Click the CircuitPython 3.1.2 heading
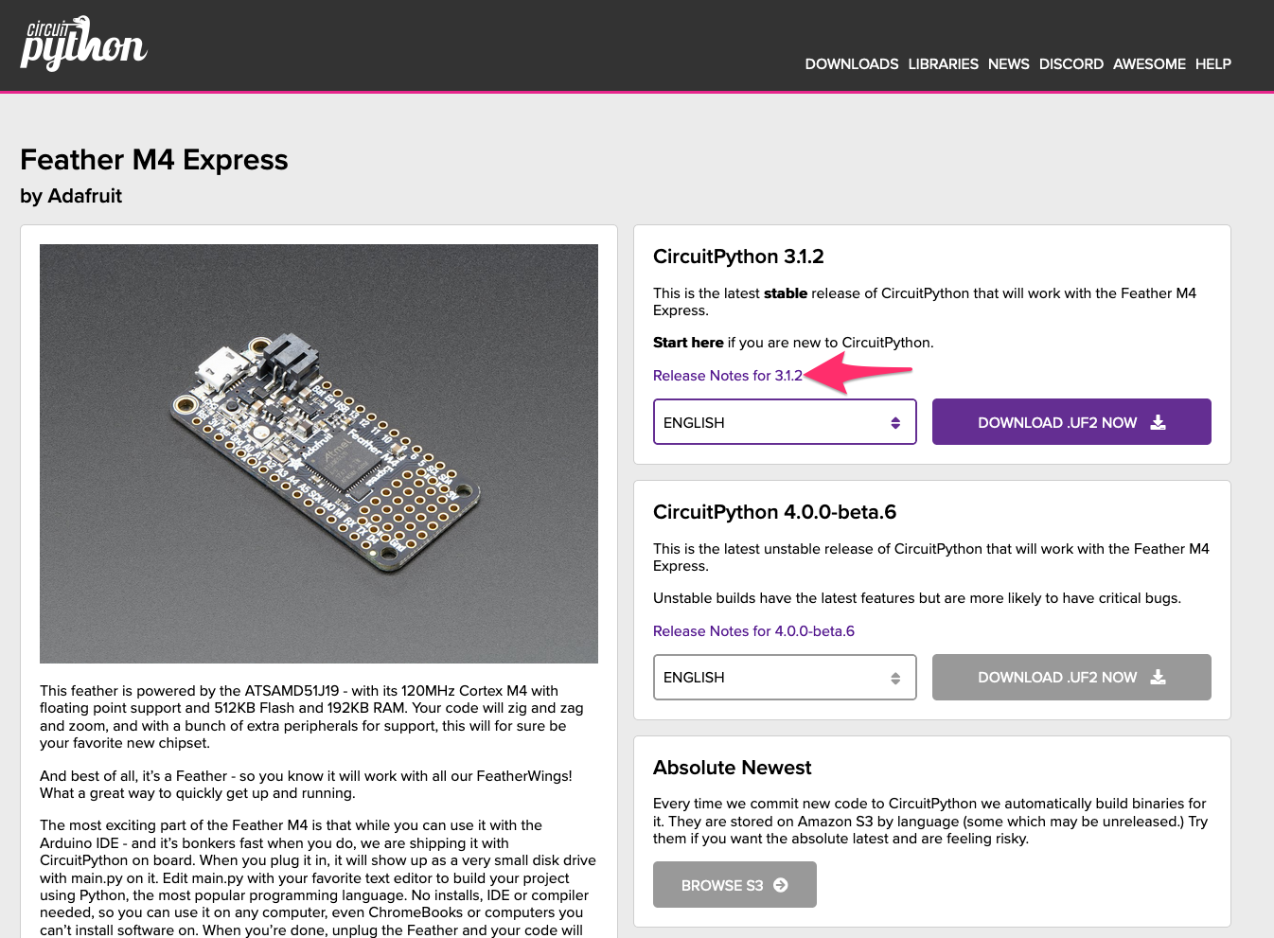 coord(738,257)
